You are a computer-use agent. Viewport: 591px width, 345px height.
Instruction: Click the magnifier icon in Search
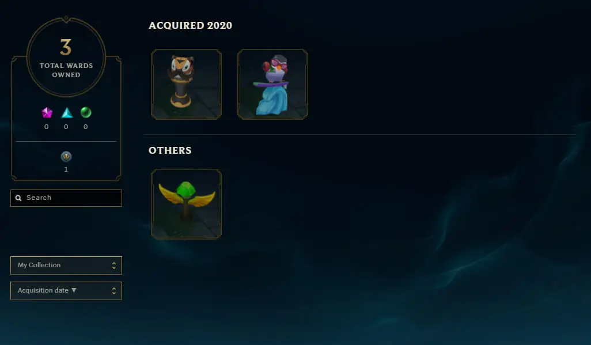tap(18, 198)
